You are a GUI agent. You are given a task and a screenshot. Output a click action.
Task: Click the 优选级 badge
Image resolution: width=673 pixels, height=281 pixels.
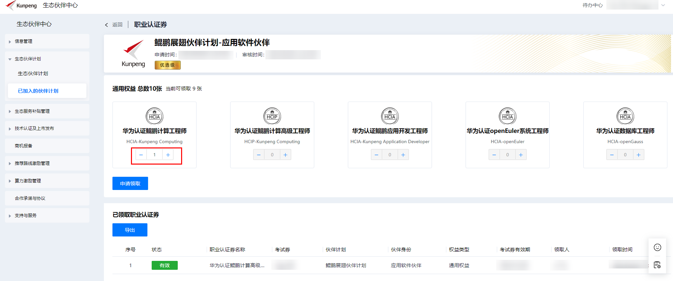[168, 65]
